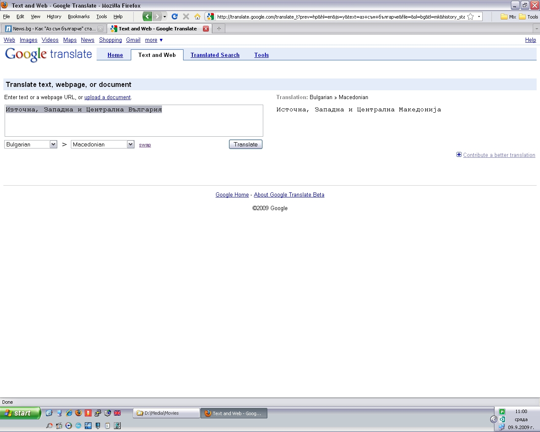
Task: Click the Stop loading X icon
Action: pyautogui.click(x=186, y=16)
